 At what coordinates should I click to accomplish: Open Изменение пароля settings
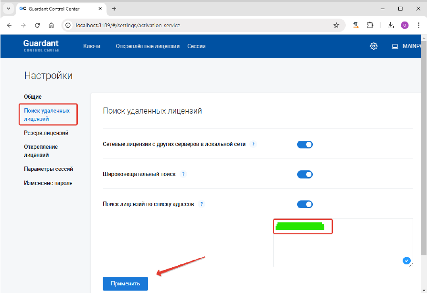[x=48, y=183]
